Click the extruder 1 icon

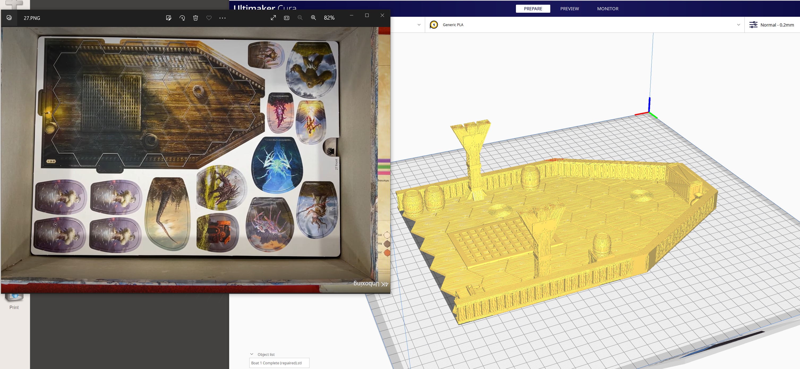(434, 25)
